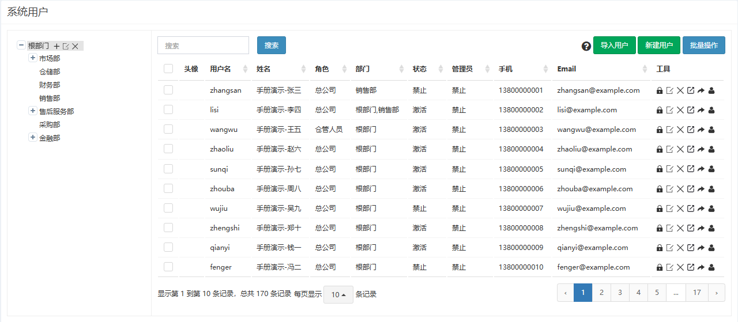This screenshot has width=738, height=322.
Task: Click the delete X icon in qianyi's row
Action: [x=680, y=248]
